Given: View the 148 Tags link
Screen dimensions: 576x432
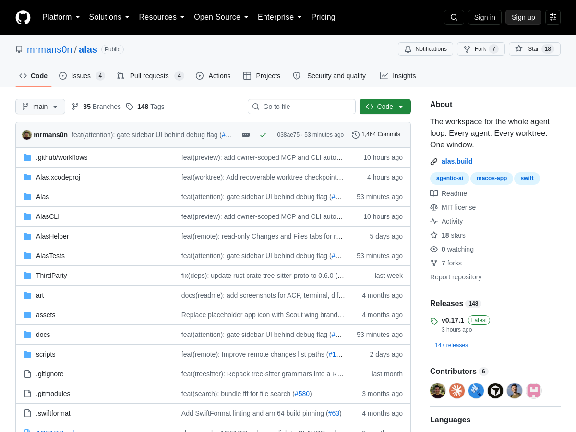Looking at the screenshot, I should click(x=145, y=107).
